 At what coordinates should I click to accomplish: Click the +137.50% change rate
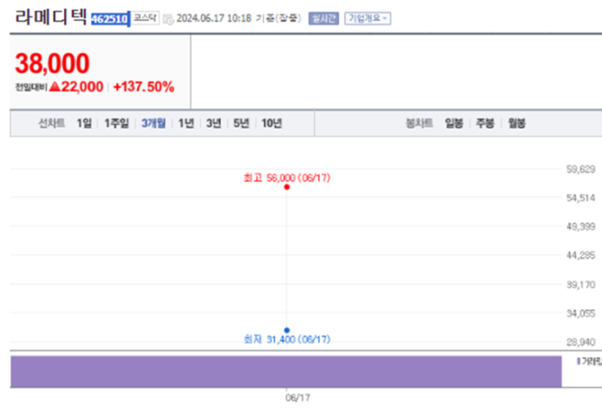click(x=144, y=87)
